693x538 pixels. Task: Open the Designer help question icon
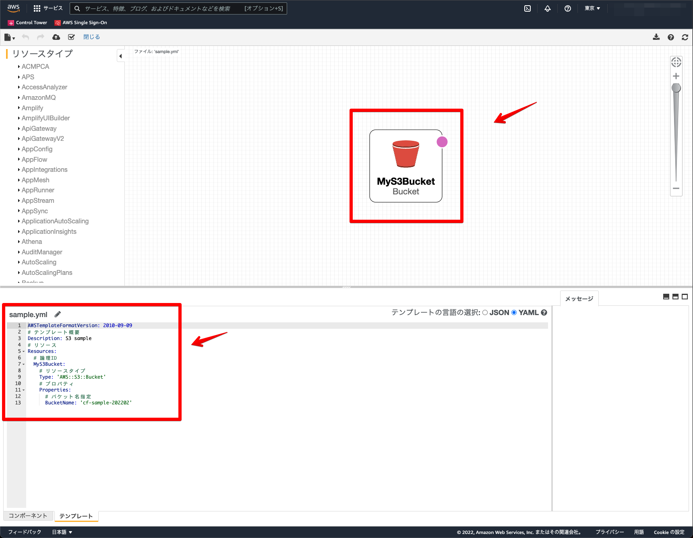(x=671, y=37)
